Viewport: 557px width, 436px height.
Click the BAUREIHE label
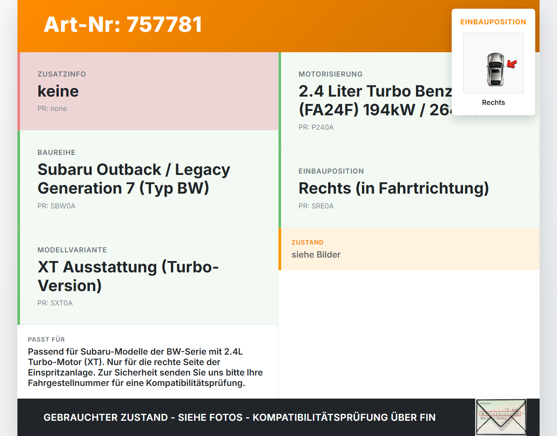coord(57,153)
